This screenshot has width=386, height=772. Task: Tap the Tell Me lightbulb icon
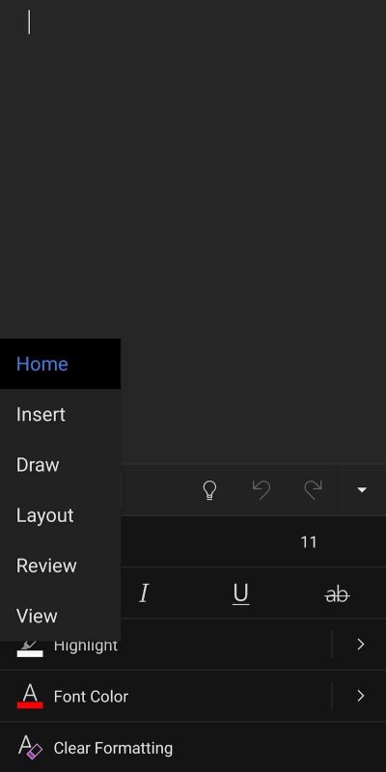(209, 490)
